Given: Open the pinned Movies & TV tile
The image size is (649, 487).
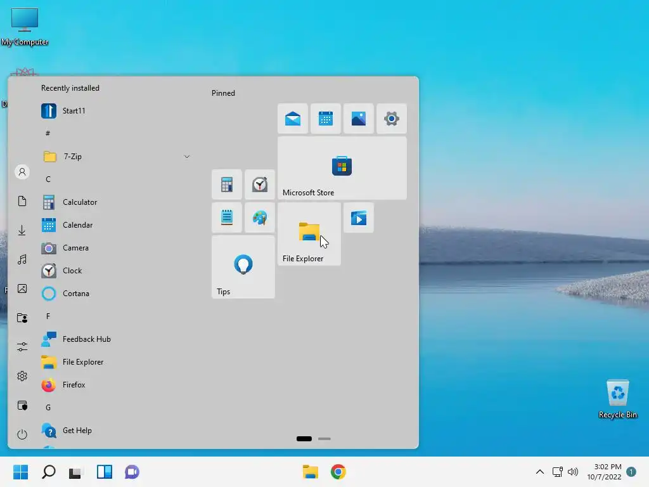Looking at the screenshot, I should [x=359, y=218].
